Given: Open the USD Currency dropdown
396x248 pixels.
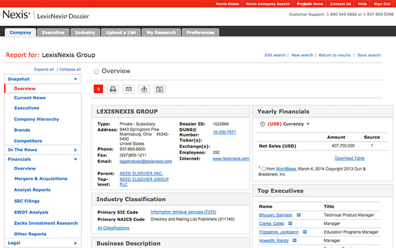Looking at the screenshot, I should click(308, 124).
